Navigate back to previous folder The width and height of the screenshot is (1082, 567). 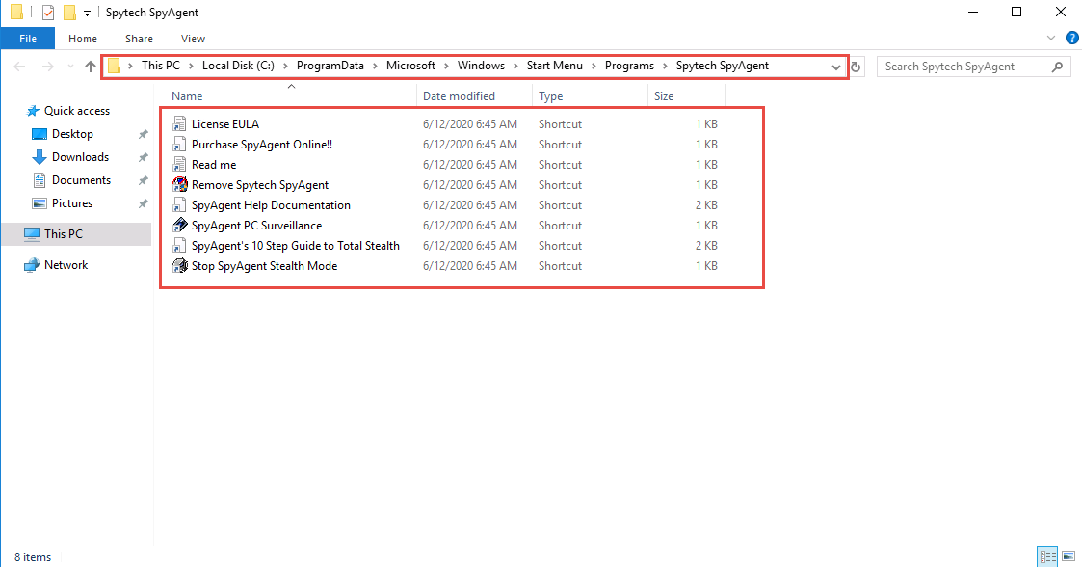point(19,67)
